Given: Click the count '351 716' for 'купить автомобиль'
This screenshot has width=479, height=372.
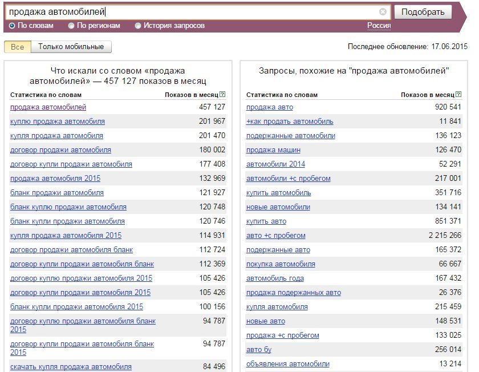Looking at the screenshot, I should 448,193.
